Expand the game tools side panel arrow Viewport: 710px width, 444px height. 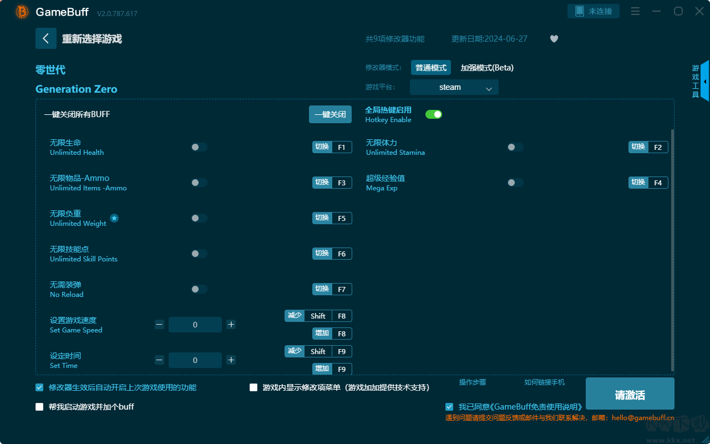tap(705, 81)
